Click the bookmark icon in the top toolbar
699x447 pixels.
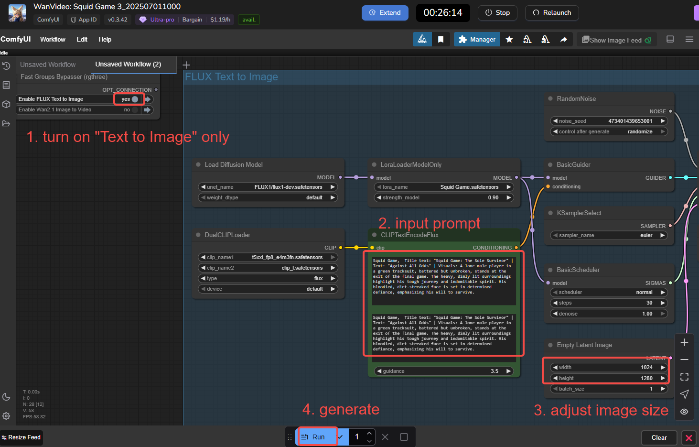[441, 39]
